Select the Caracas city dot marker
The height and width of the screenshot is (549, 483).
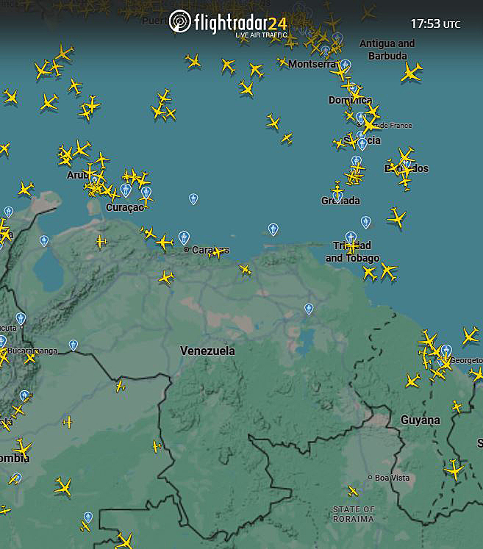click(x=187, y=250)
